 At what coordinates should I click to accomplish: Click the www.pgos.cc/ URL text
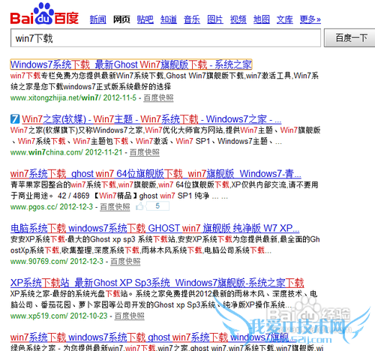tap(34, 207)
